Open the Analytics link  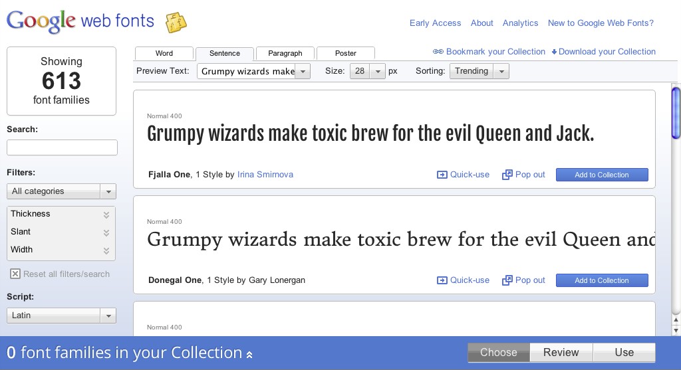tap(520, 23)
